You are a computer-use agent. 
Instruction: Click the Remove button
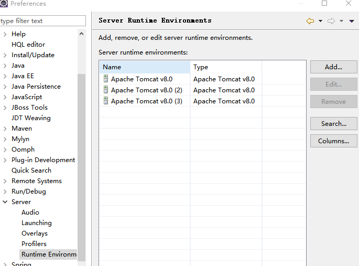(334, 101)
